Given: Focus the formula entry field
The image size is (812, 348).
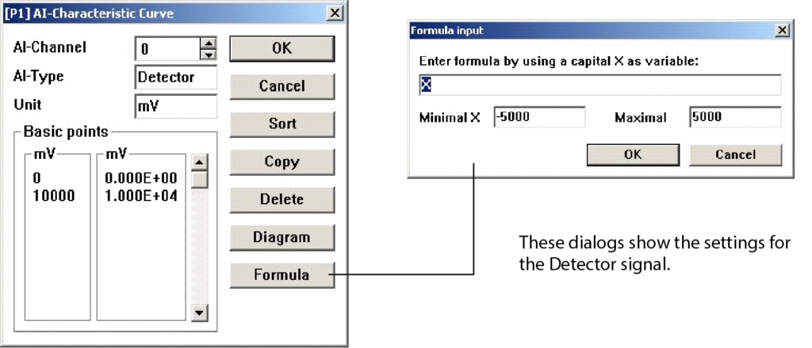Looking at the screenshot, I should click(599, 85).
